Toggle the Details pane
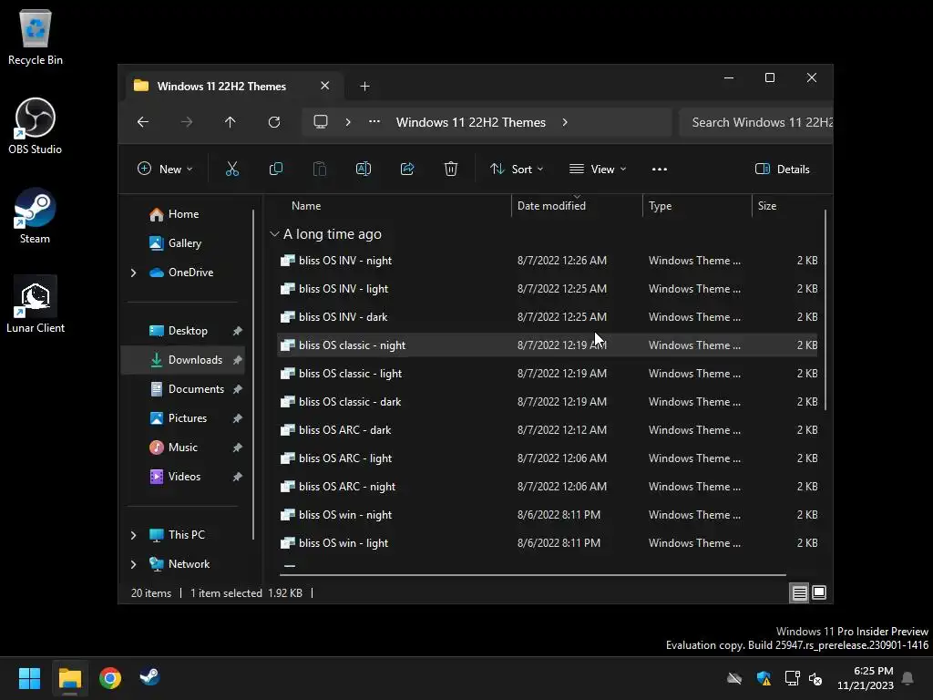This screenshot has width=933, height=700. point(782,169)
